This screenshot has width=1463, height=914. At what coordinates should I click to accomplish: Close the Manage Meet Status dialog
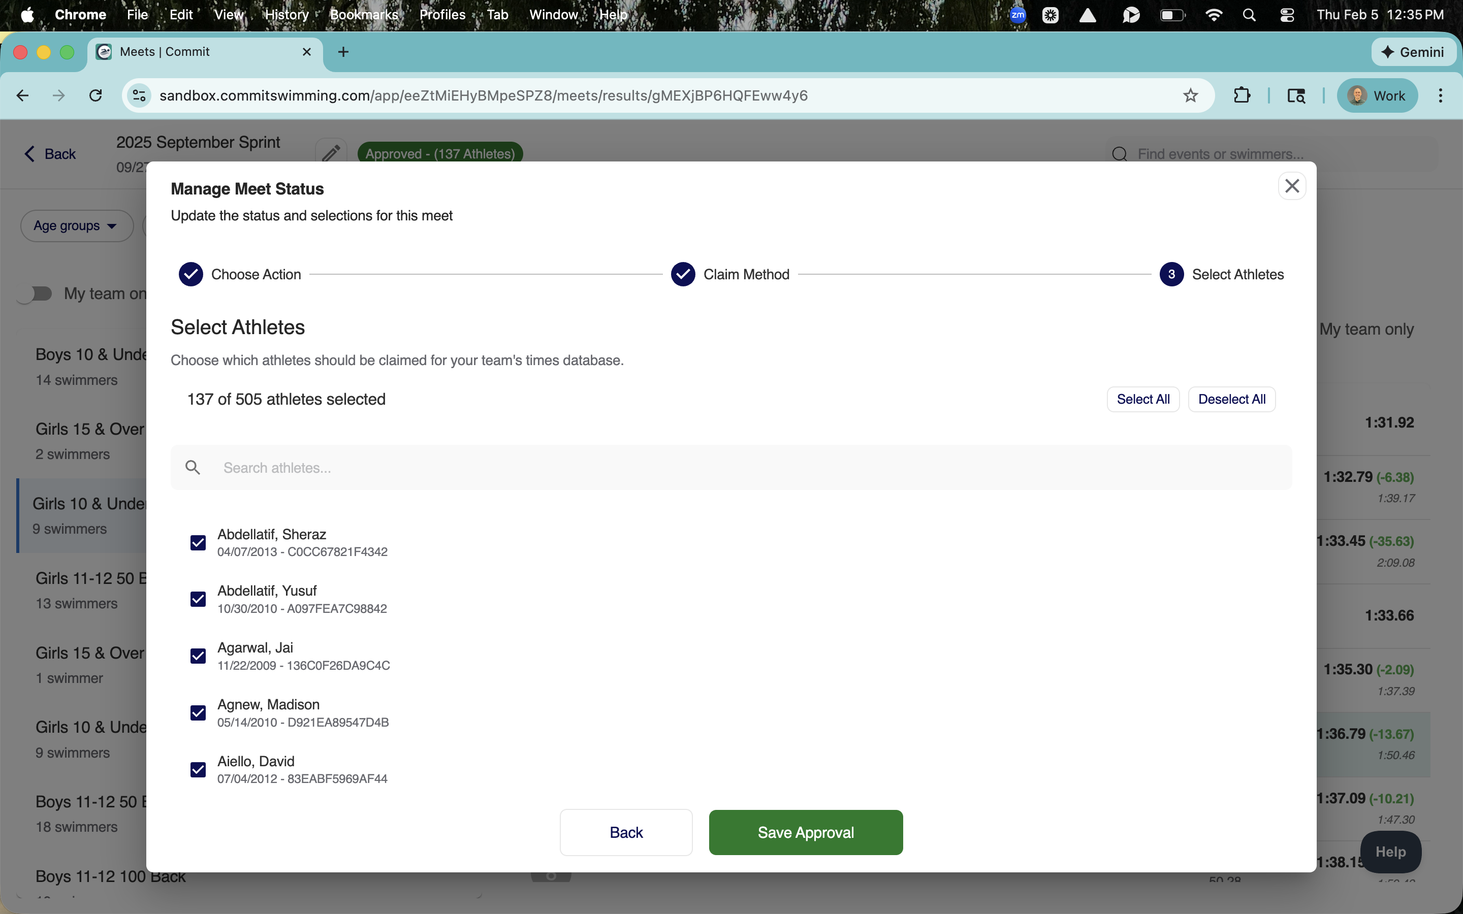click(1291, 186)
